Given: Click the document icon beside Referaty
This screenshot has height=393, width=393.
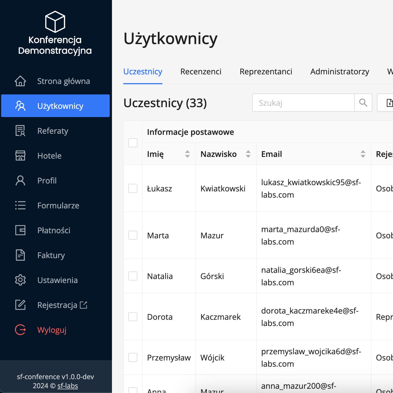Looking at the screenshot, I should pos(20,131).
